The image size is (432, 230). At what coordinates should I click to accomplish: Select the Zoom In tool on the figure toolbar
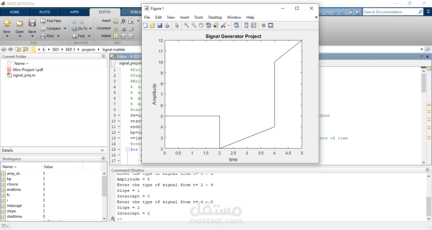(x=187, y=25)
